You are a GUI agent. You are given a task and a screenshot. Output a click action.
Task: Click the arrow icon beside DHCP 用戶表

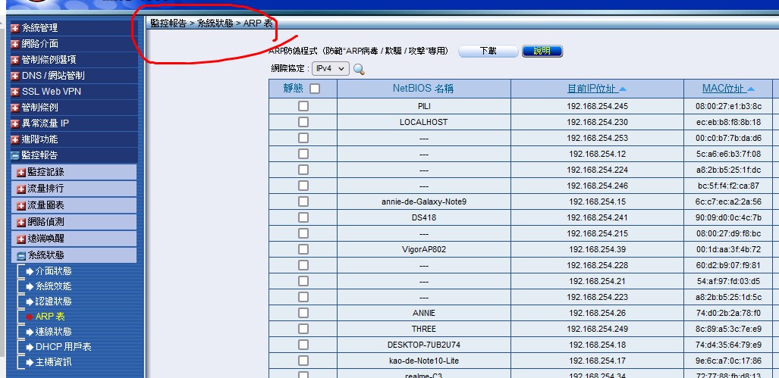30,347
